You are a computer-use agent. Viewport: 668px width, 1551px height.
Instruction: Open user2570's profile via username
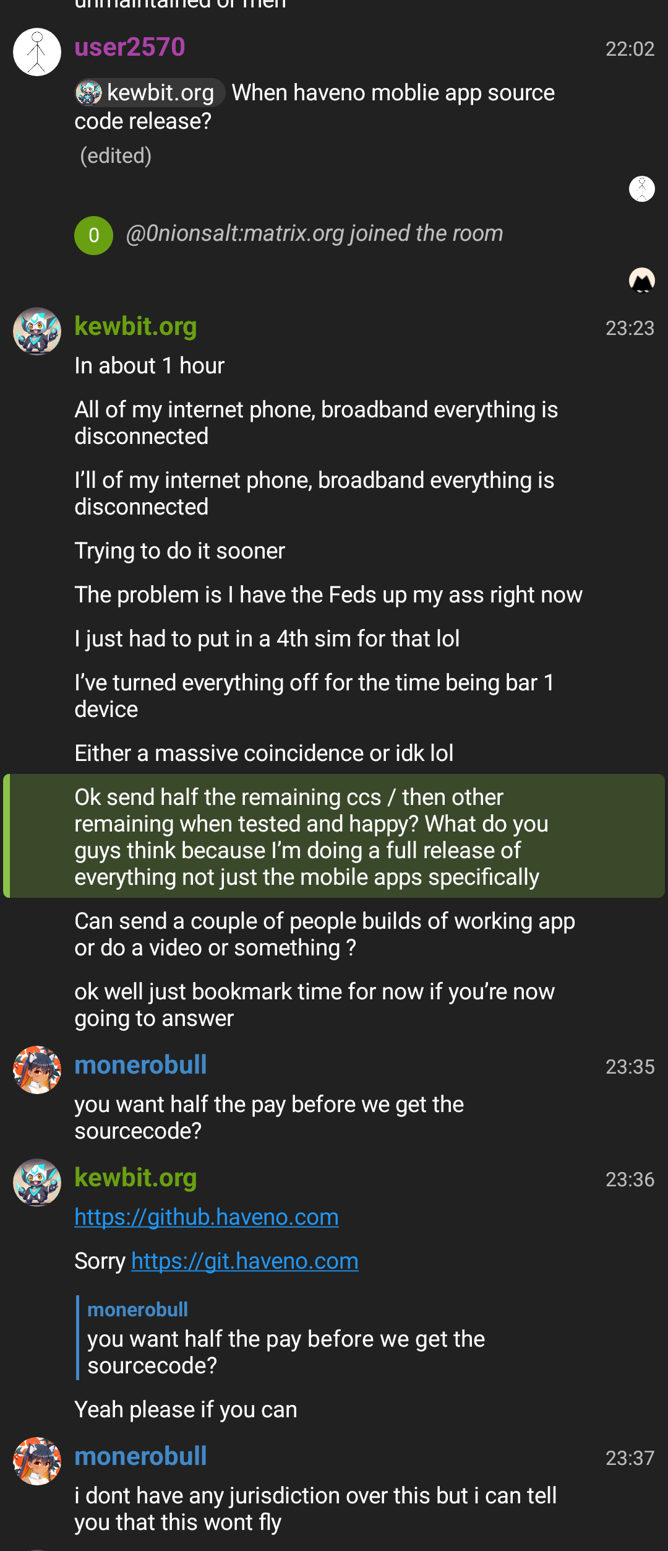click(130, 48)
